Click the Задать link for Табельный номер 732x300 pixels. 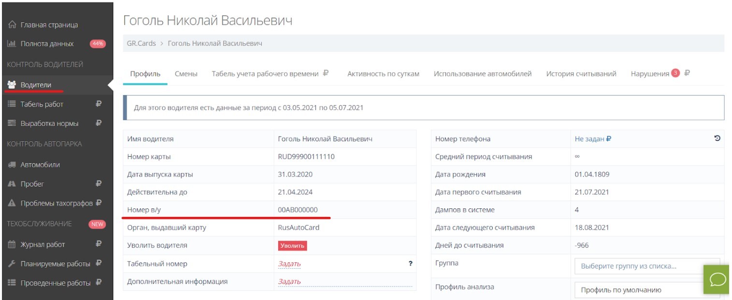click(289, 264)
